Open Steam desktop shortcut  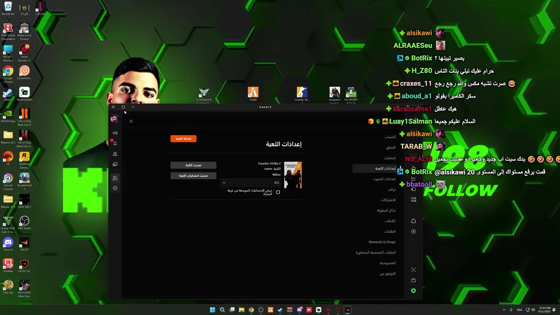8,94
